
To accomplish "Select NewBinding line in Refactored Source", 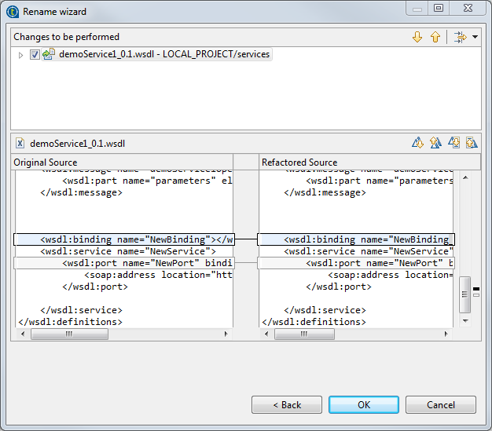I will tap(356, 239).
